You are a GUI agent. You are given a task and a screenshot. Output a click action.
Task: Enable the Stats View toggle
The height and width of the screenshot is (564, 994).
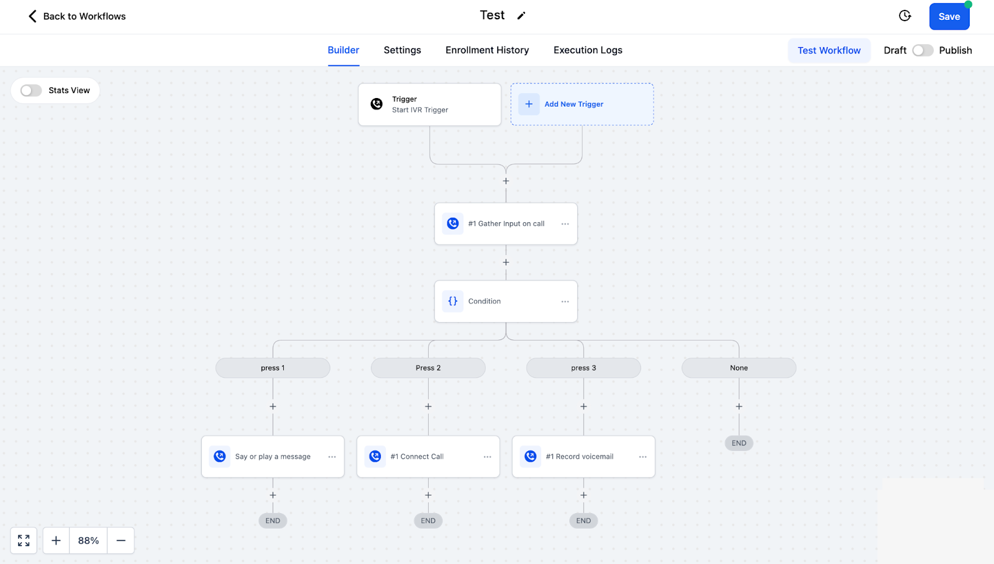pyautogui.click(x=31, y=91)
